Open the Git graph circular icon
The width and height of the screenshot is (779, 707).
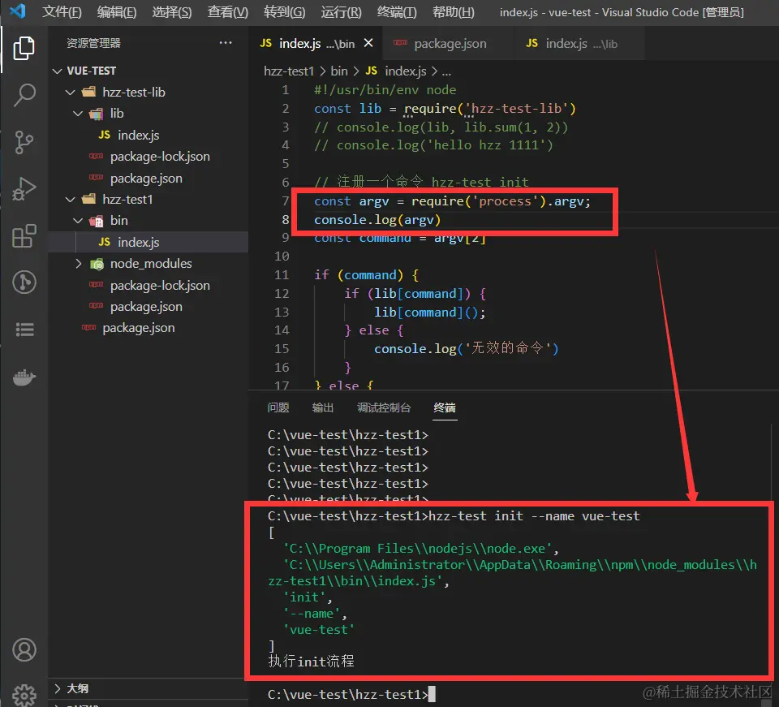coord(24,282)
